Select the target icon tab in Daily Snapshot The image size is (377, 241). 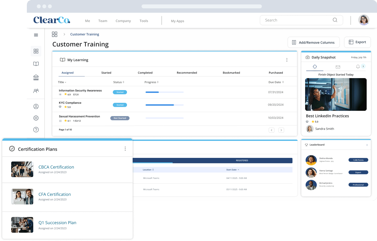(x=315, y=67)
